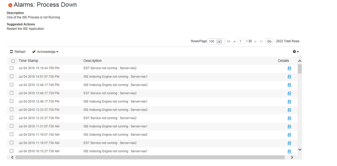Open details for the 15:19:44.799 PM alarm

point(289,68)
